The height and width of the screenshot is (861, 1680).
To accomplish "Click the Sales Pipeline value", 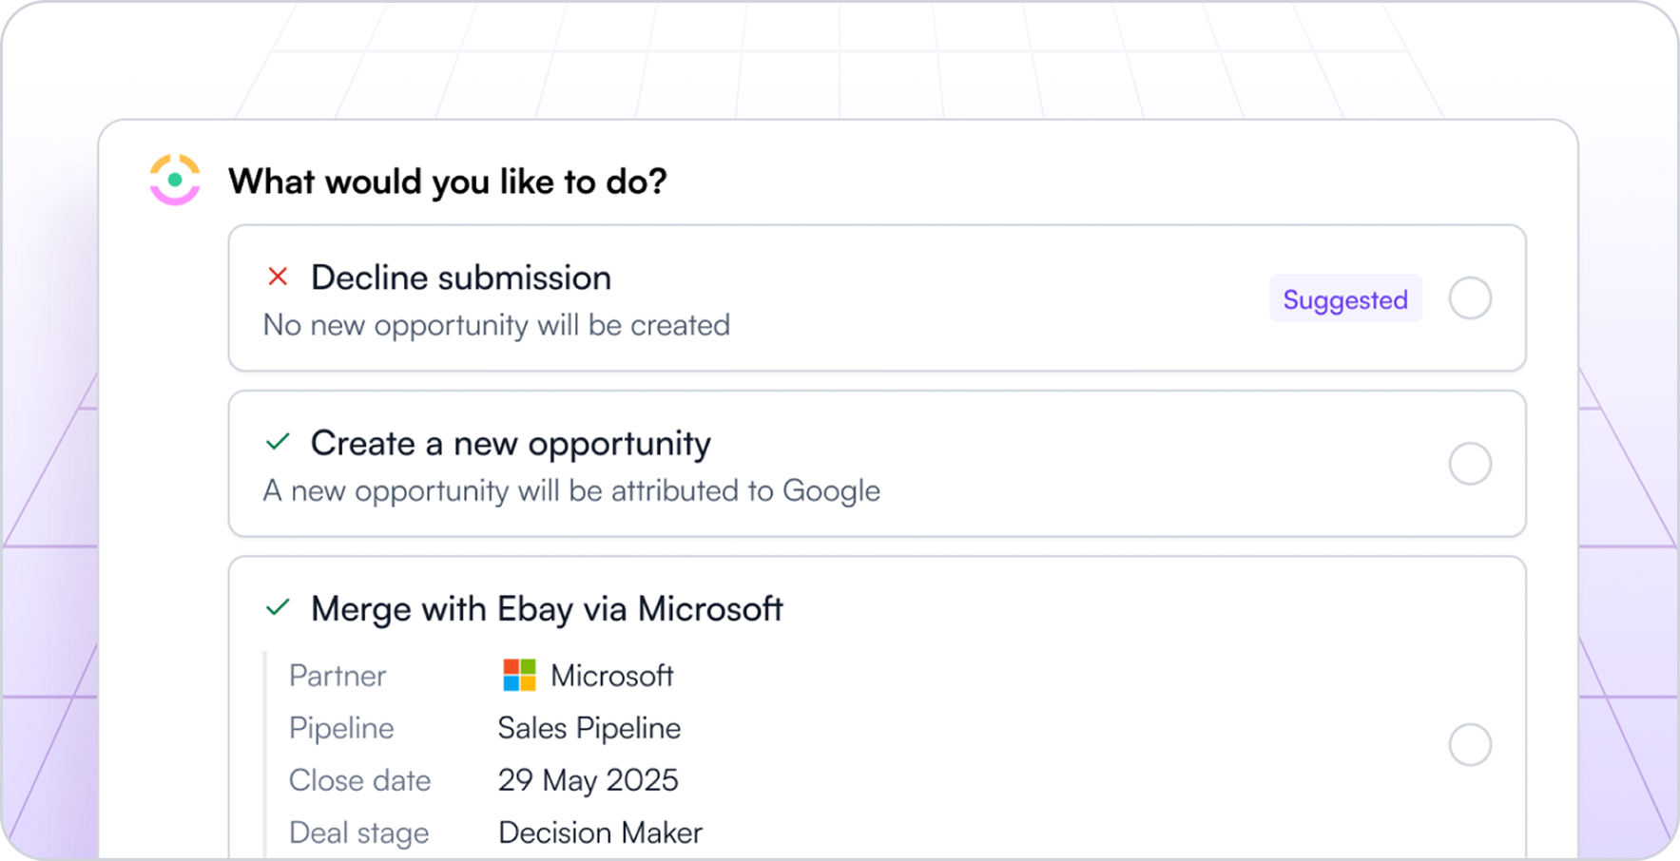I will coord(589,728).
